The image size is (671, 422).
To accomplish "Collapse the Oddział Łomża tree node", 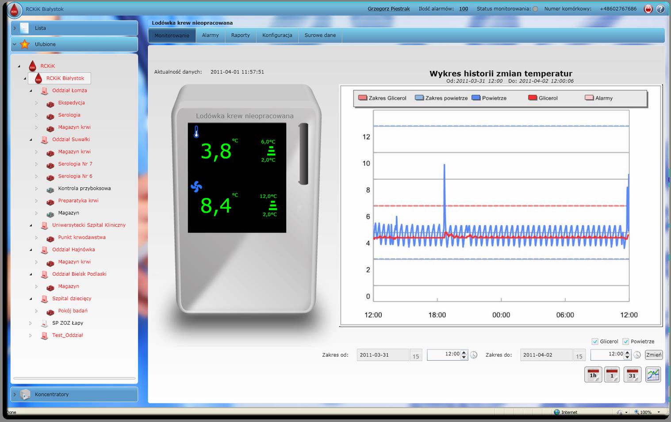I will tap(31, 90).
